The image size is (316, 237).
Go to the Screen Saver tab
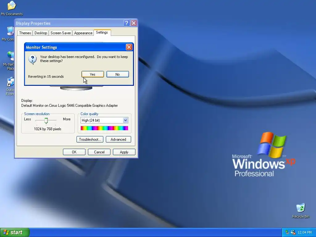60,33
